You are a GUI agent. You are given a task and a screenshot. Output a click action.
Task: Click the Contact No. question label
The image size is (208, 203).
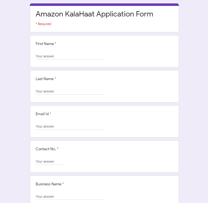tap(46, 149)
